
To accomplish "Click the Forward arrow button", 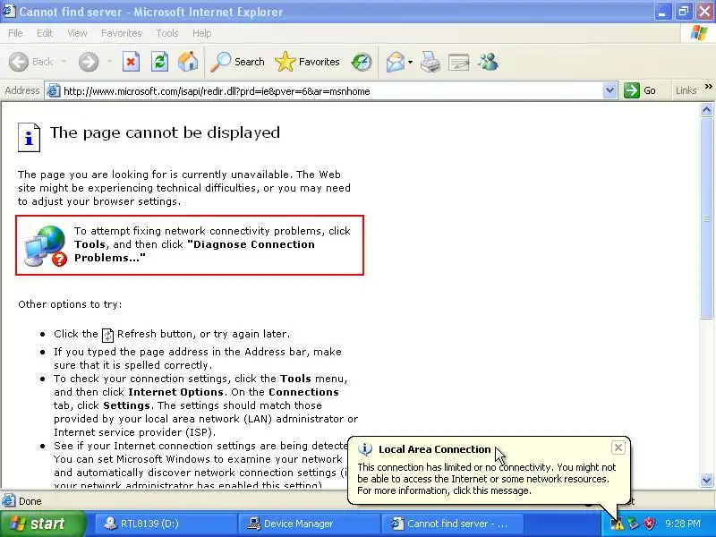I will 89,62.
